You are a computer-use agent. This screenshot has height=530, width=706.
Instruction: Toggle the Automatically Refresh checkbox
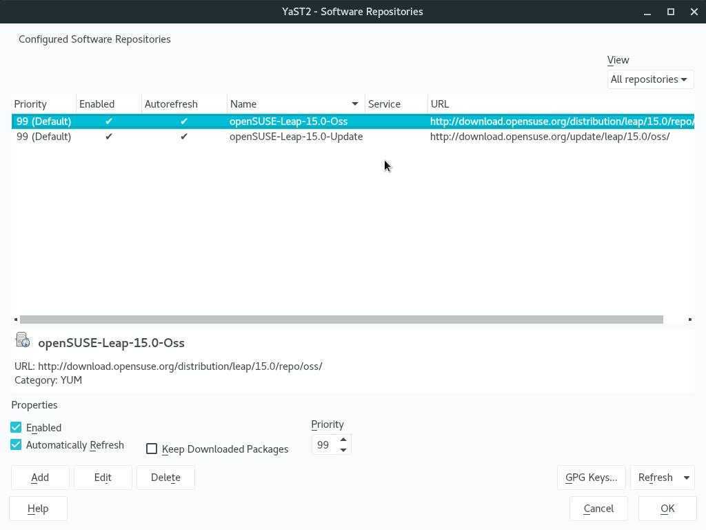click(x=16, y=445)
